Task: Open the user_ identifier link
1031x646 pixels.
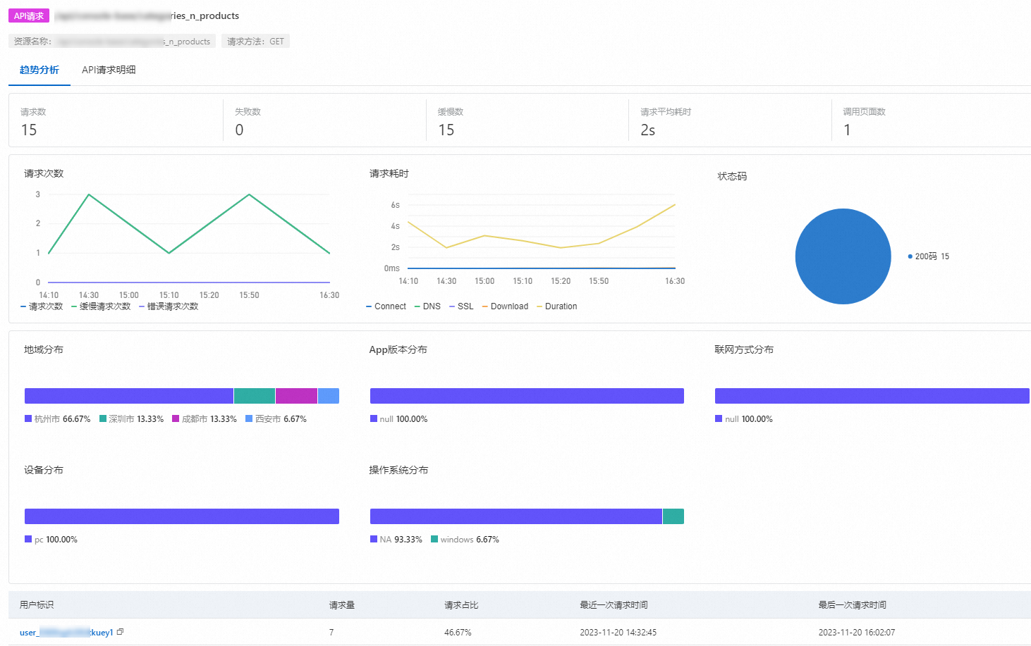Action: pos(66,633)
